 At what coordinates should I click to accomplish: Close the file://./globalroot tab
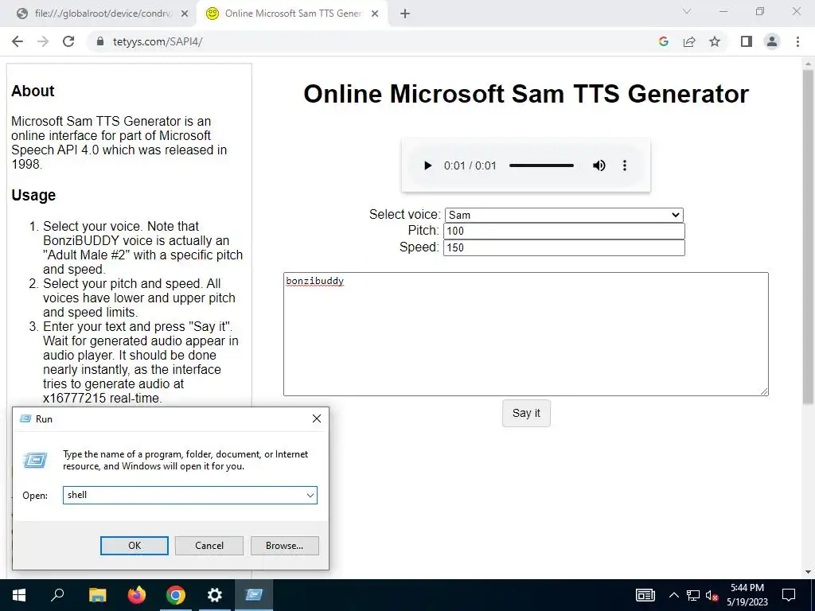click(185, 14)
